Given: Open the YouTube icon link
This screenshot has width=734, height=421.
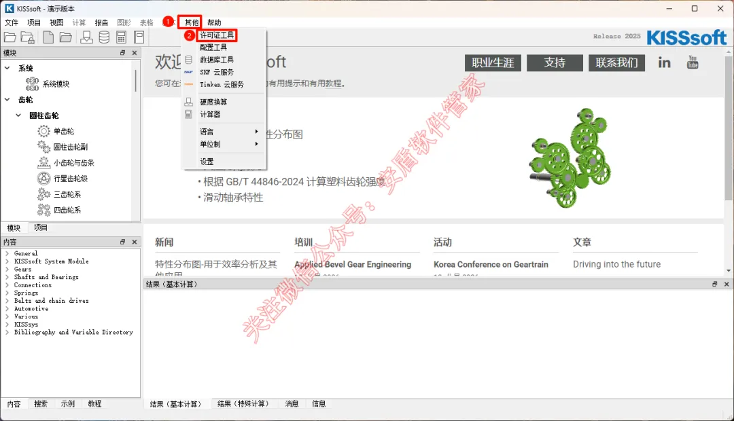Looking at the screenshot, I should 693,62.
